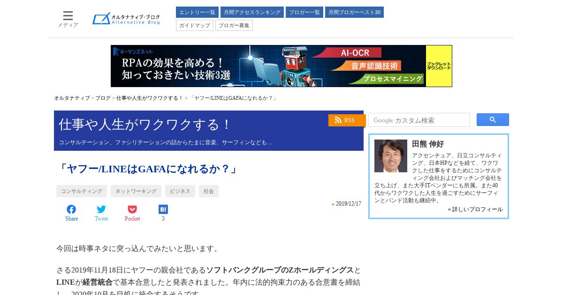The width and height of the screenshot is (563, 295).
Task: Click the author photo of 田熊 伸好
Action: click(391, 156)
